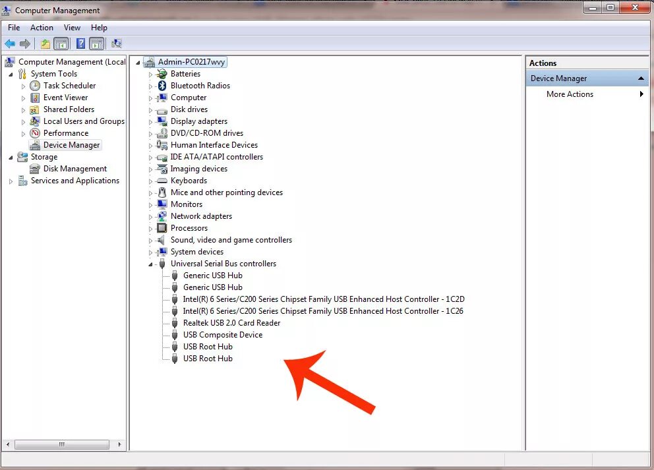Select the last USB Root Hub entry
Viewport: 654px width, 470px height.
(x=208, y=359)
